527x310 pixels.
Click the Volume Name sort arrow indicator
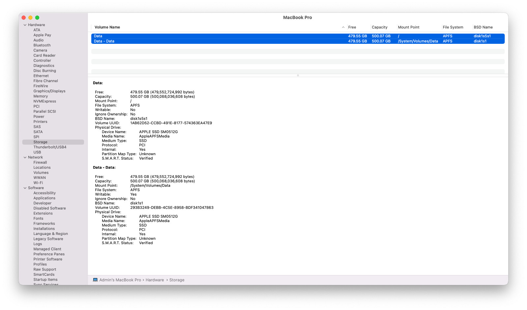coord(343,27)
